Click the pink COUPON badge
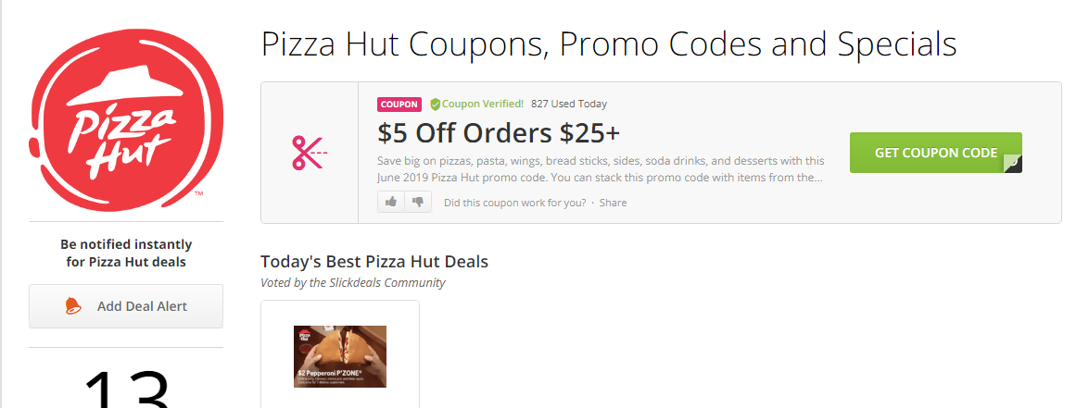This screenshot has width=1089, height=408. (399, 105)
